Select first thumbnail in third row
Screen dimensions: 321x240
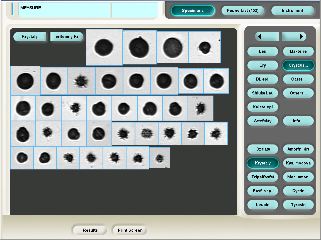click(x=23, y=108)
